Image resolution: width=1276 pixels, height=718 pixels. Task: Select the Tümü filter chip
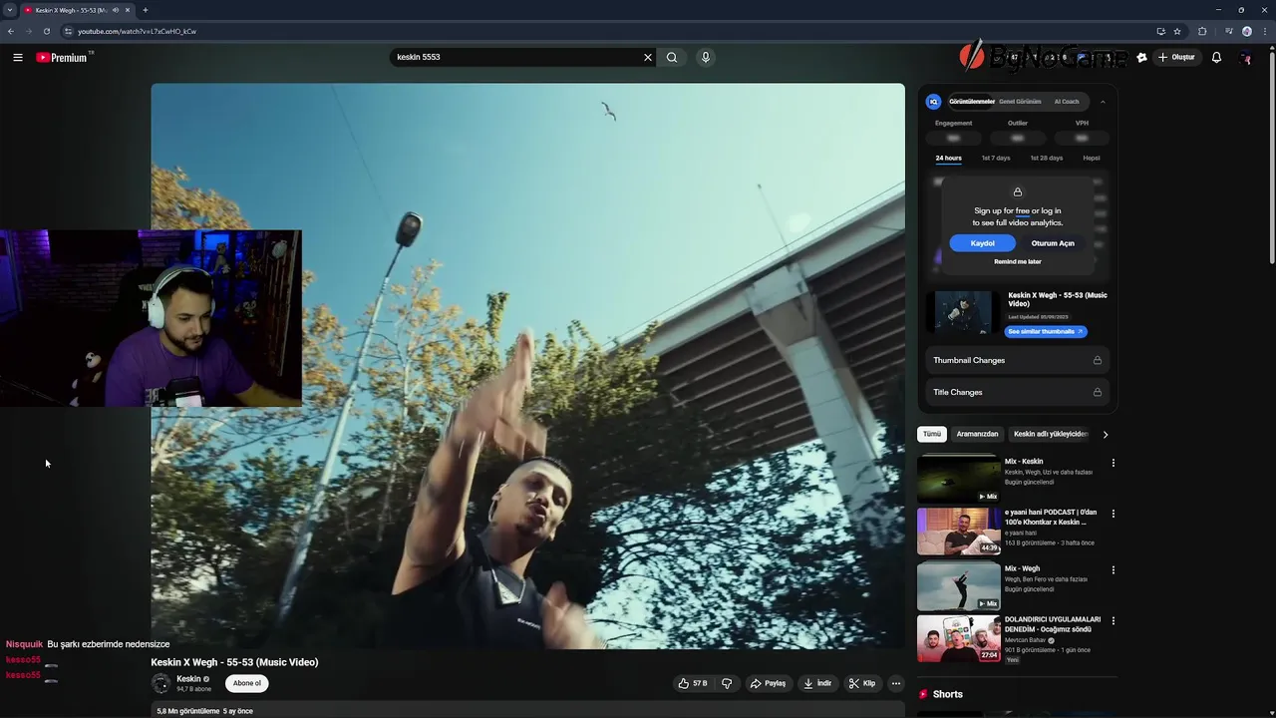coord(931,434)
